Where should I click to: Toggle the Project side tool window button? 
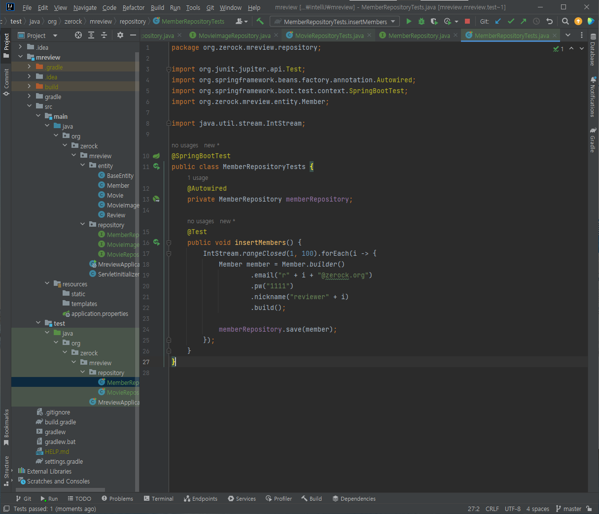point(6,45)
